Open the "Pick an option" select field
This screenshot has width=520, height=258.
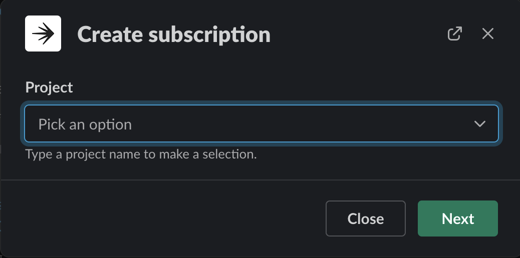[x=261, y=124]
